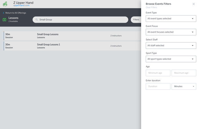The image size is (199, 129).
Task: Close the Browse Events Filters panel
Action: click(x=194, y=4)
